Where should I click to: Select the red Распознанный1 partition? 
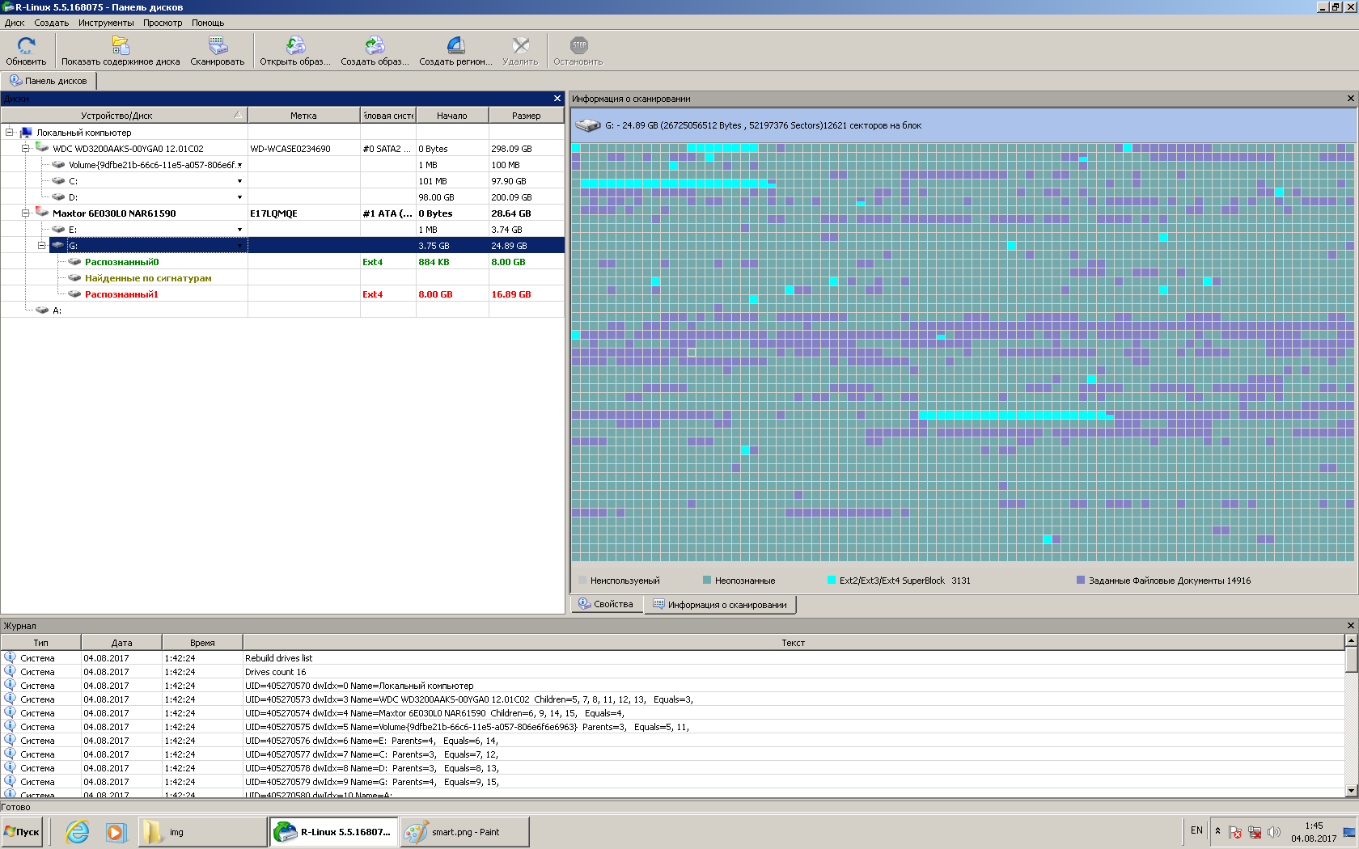(121, 294)
